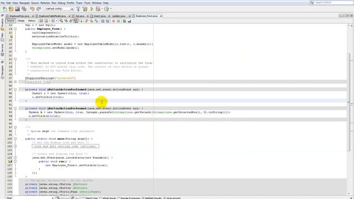Click the Find Previous Occurrence editor icon
The width and height of the screenshot is (354, 199).
[66, 21]
